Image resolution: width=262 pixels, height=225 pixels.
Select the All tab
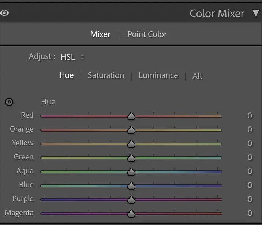pyautogui.click(x=197, y=76)
